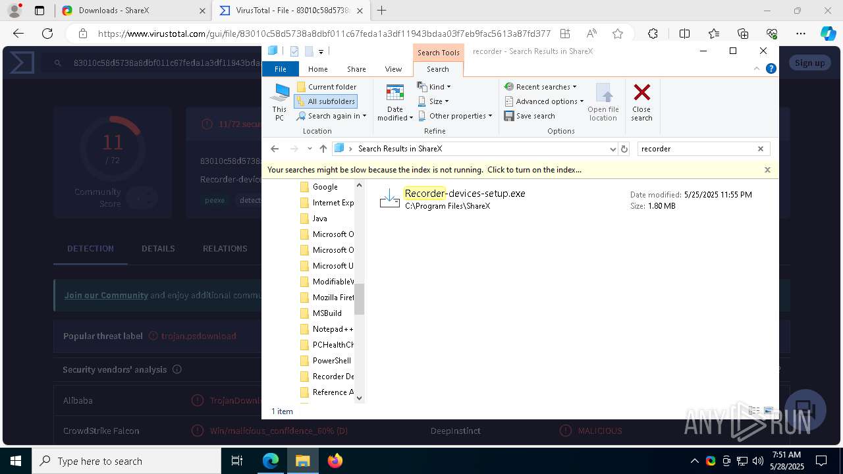Screen dimensions: 843x474
Task: Click Properties icon in quick access toolbar
Action: (294, 51)
